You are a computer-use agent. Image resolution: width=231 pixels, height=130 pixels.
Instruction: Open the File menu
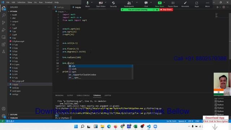pyautogui.click(x=8, y=3)
